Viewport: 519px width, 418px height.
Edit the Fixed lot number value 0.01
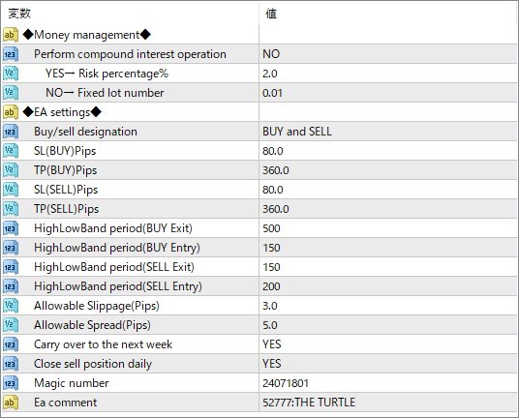tap(388, 93)
